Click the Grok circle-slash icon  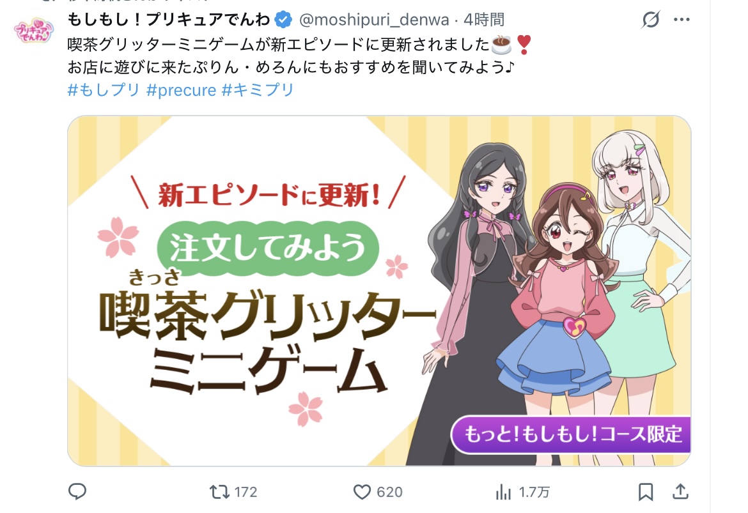pyautogui.click(x=651, y=20)
